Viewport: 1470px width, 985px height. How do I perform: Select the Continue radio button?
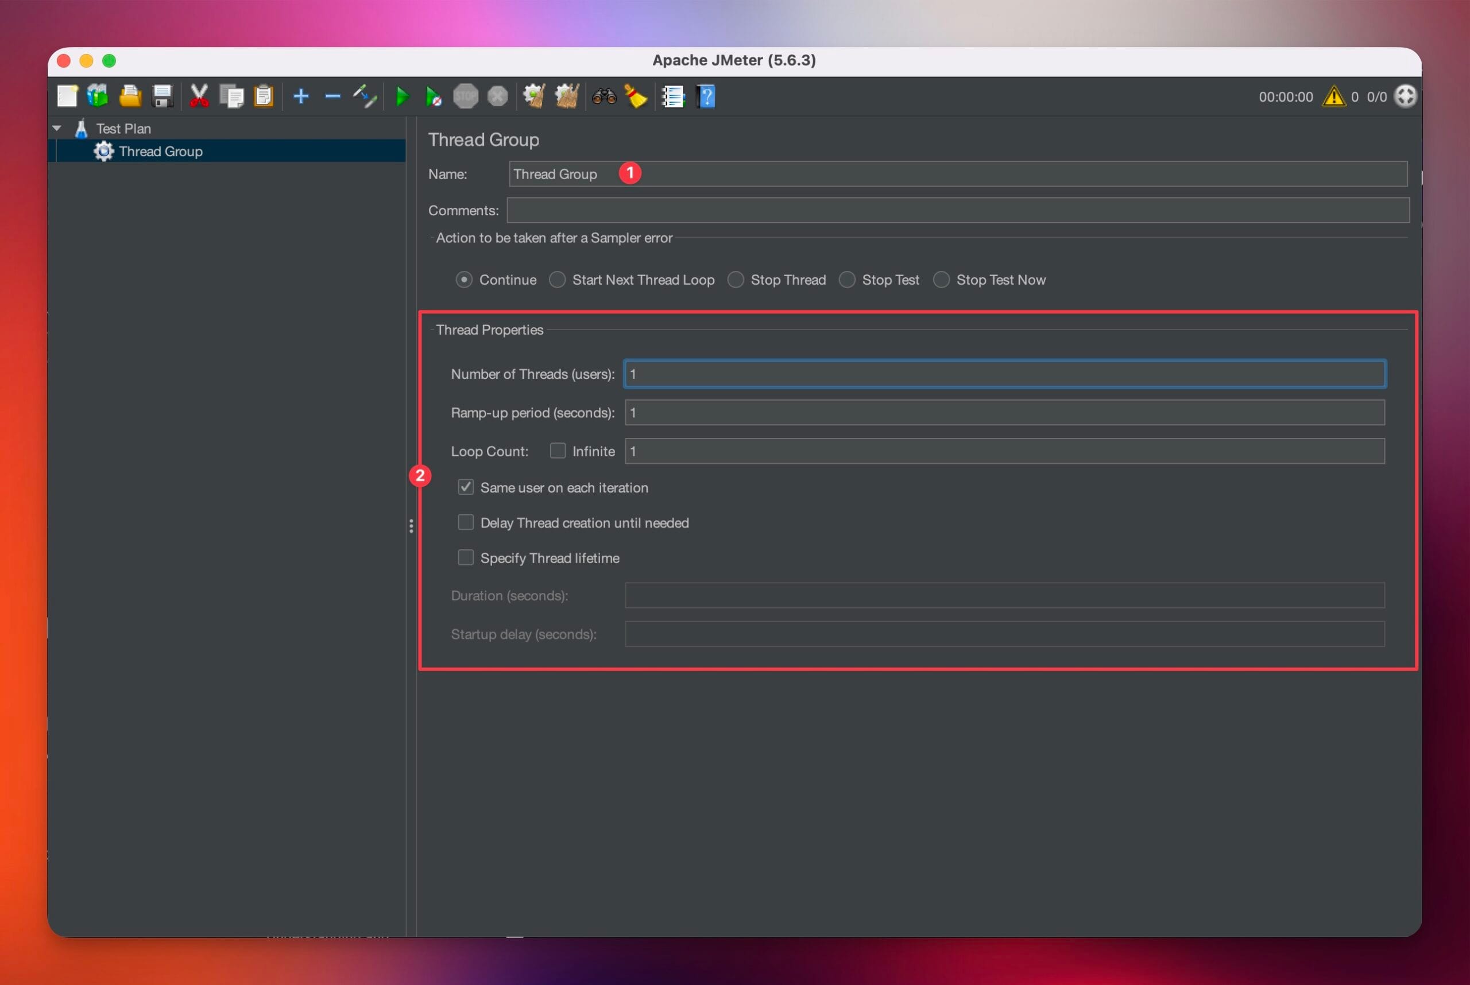point(464,280)
